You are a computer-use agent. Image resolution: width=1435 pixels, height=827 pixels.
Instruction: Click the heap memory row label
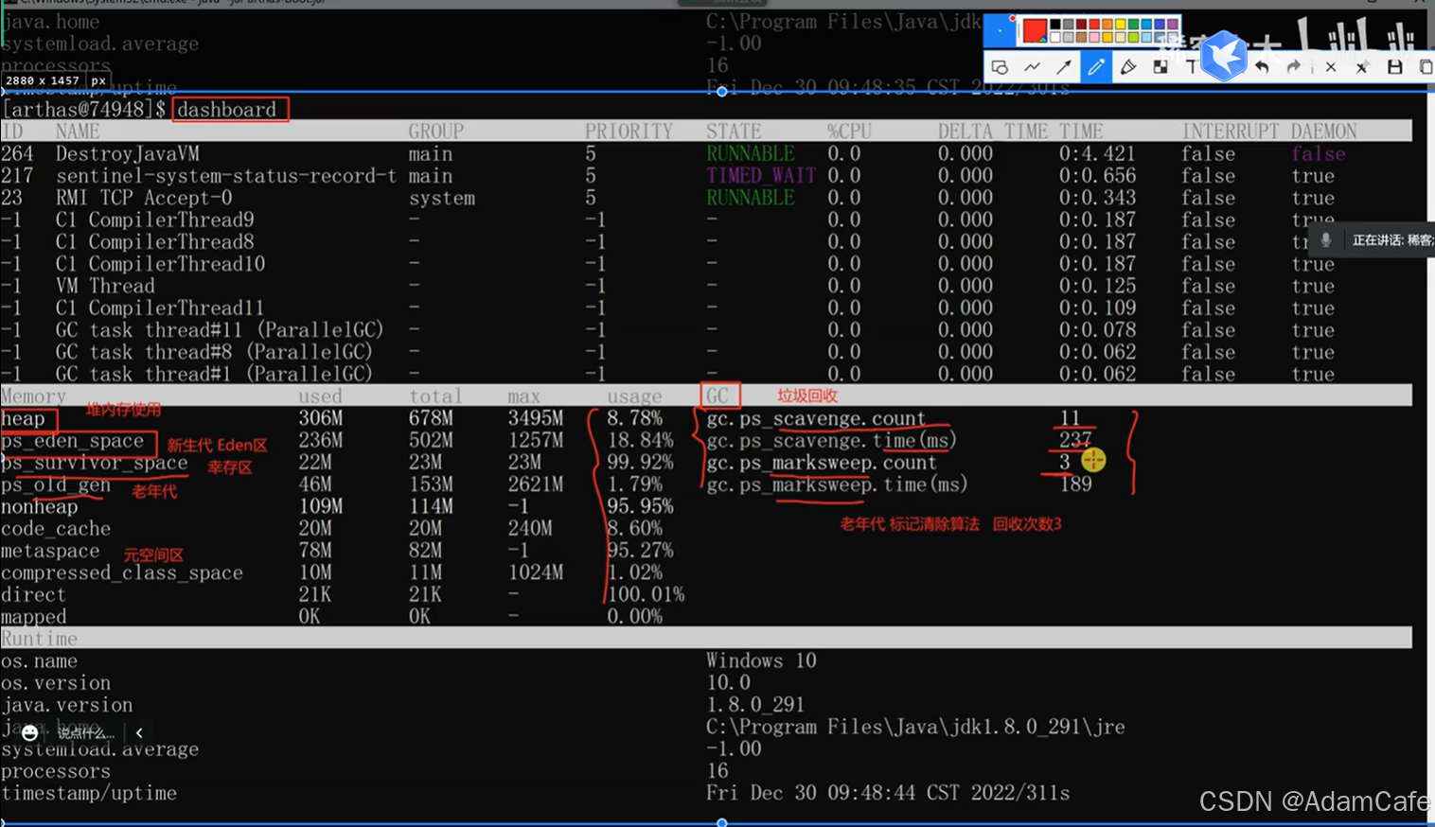[23, 418]
